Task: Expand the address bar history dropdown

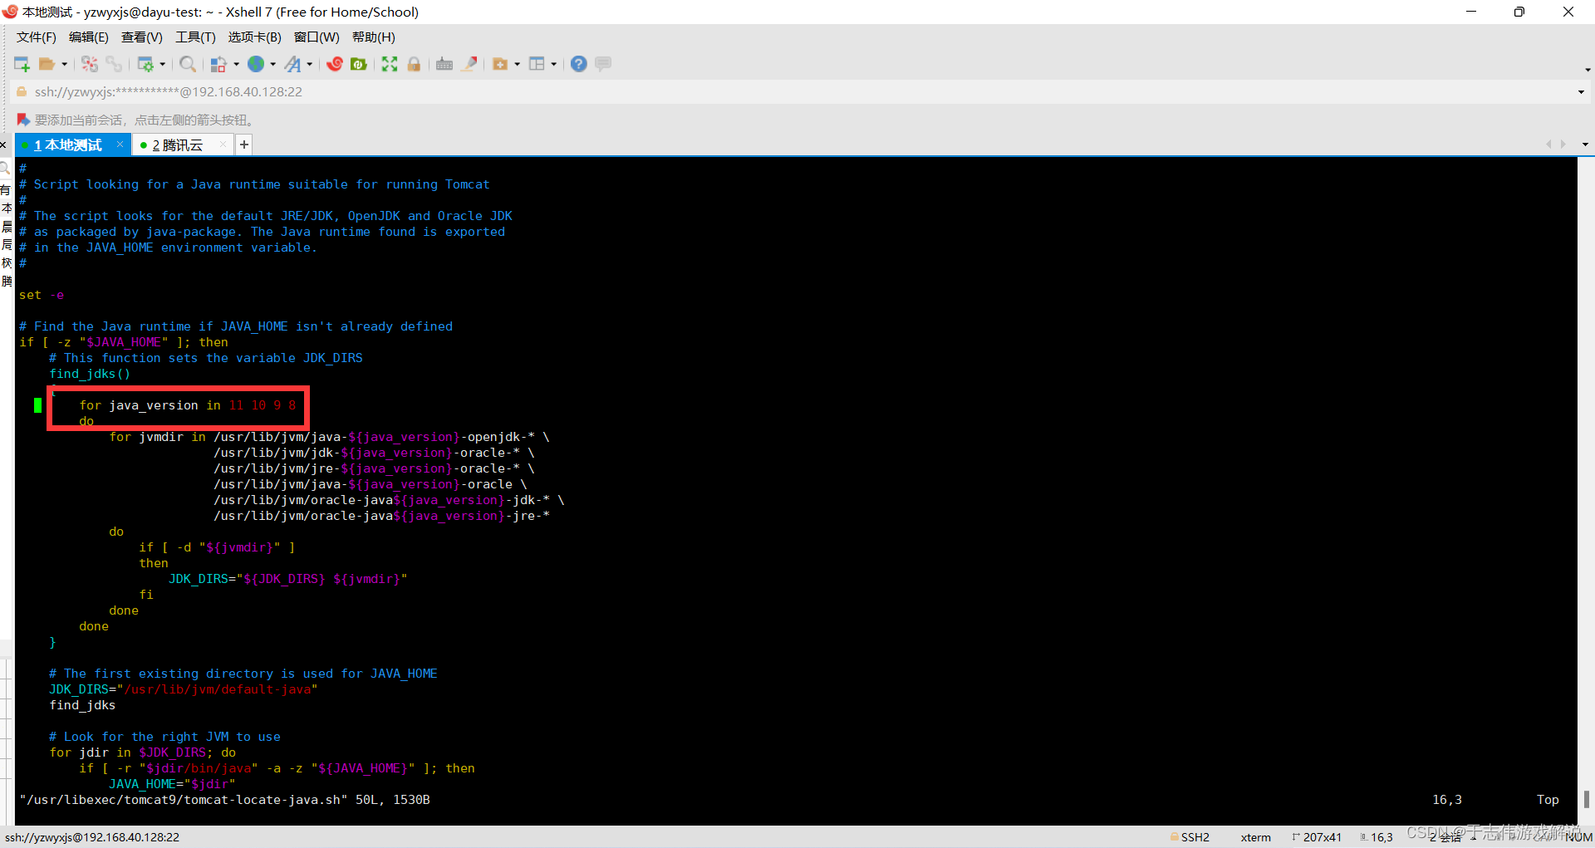Action: pyautogui.click(x=1581, y=92)
